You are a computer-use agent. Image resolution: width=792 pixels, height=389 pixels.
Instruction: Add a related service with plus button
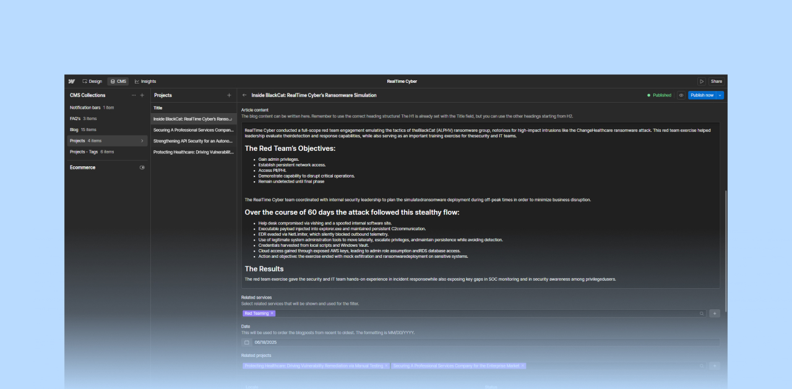[715, 314]
